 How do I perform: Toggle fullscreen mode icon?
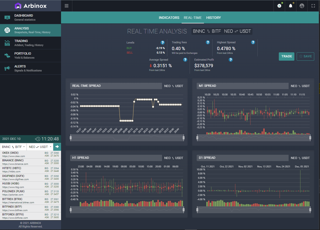tap(313, 6)
